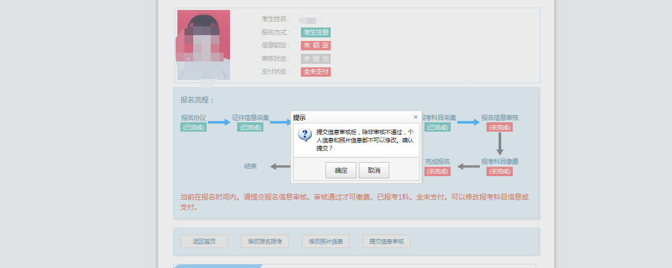
Task: Click gray arrow pointing to 完成报名
Action: [468, 166]
